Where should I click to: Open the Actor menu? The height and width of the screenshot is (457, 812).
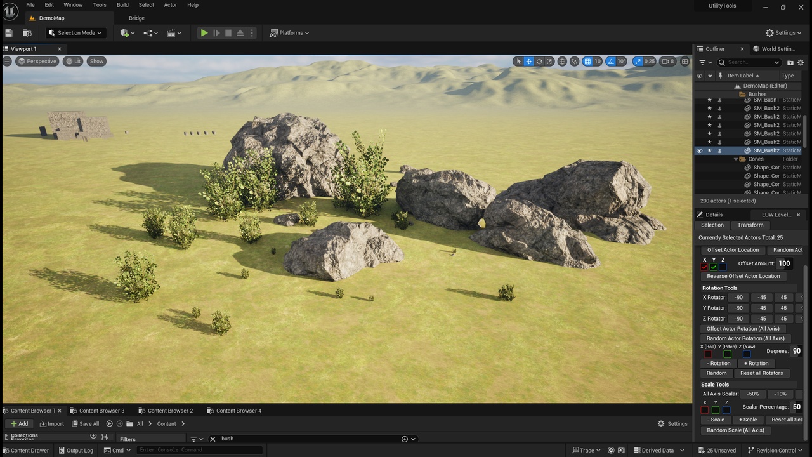tap(171, 5)
